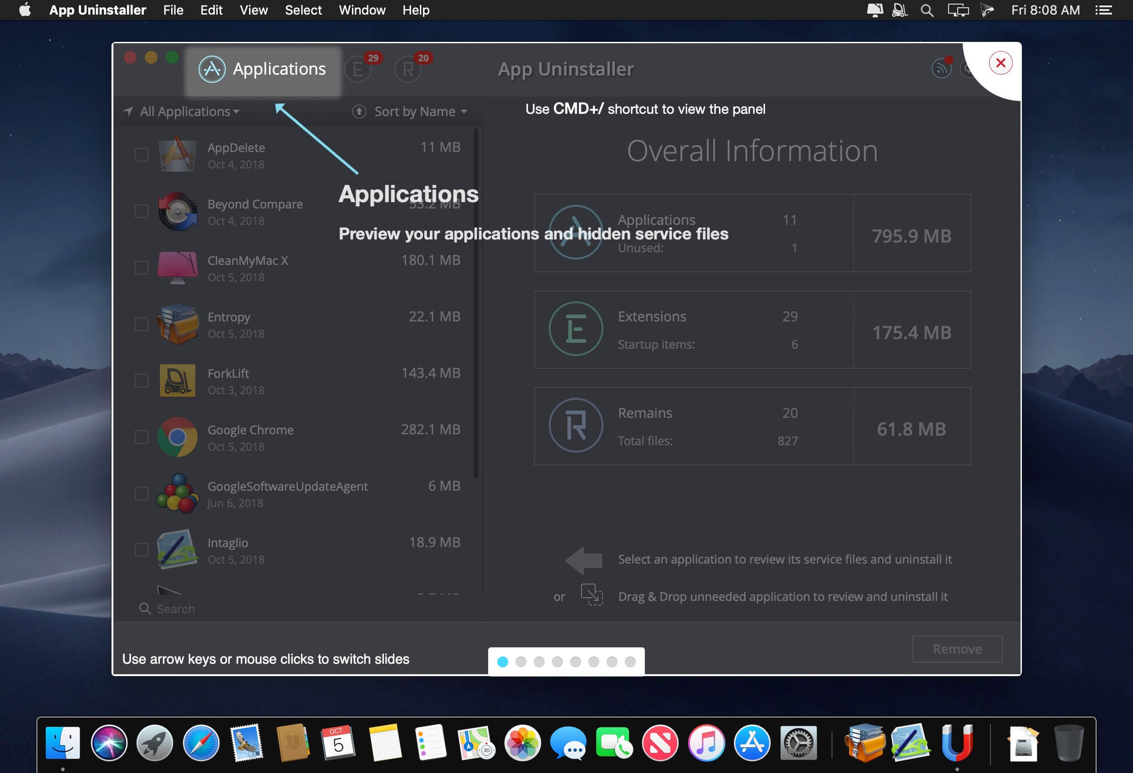Click the CleanMyMac X app icon
1133x773 pixels.
coord(178,268)
